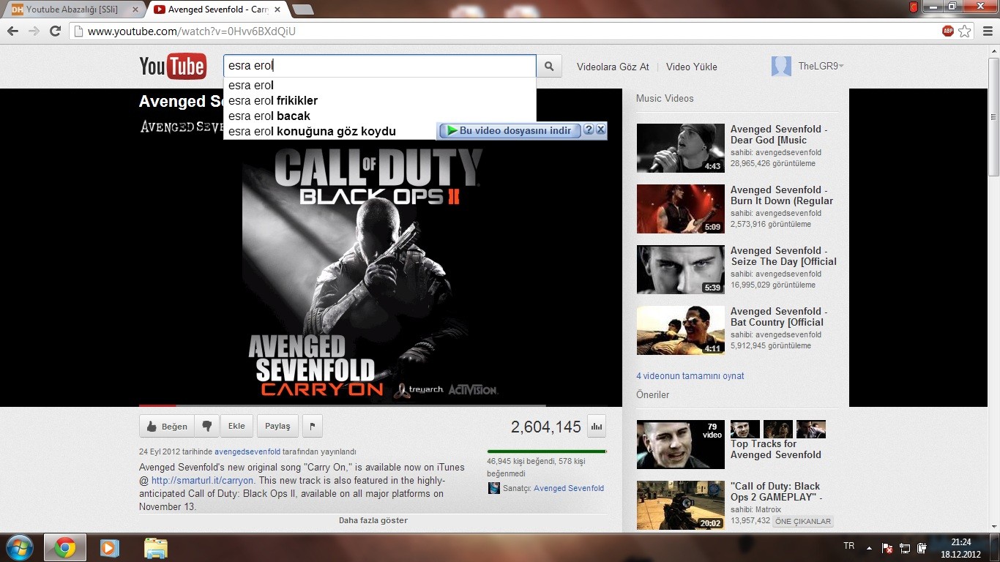
Task: Select first suggestion 'esra erol'
Action: [x=380, y=85]
